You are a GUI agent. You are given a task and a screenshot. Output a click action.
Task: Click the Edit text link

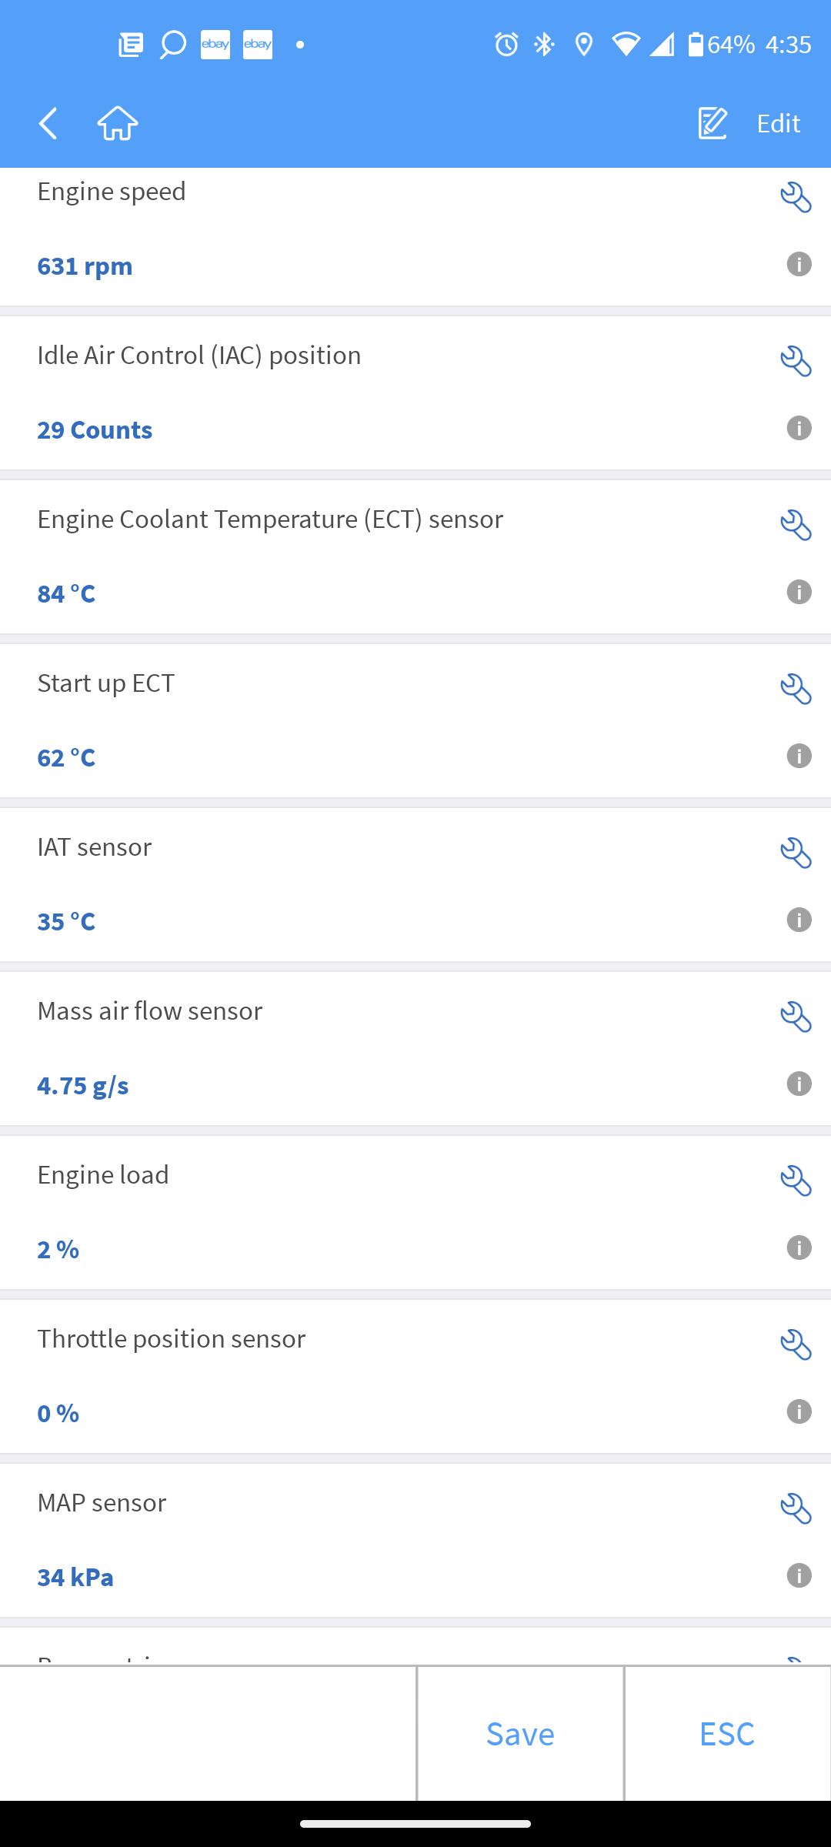click(778, 123)
